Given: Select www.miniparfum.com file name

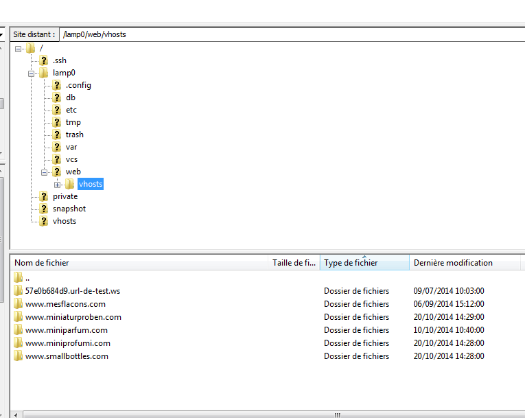Looking at the screenshot, I should pyautogui.click(x=67, y=330).
